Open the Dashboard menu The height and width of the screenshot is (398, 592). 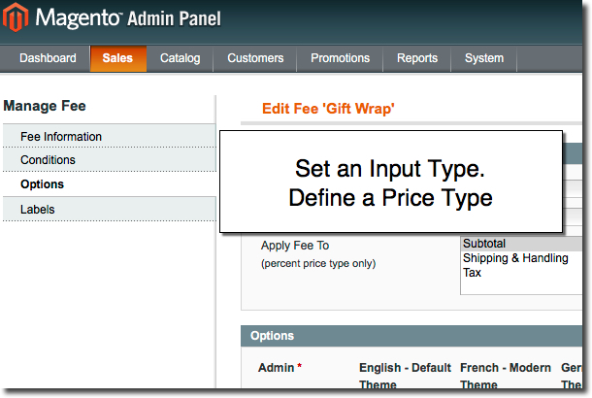click(x=48, y=58)
